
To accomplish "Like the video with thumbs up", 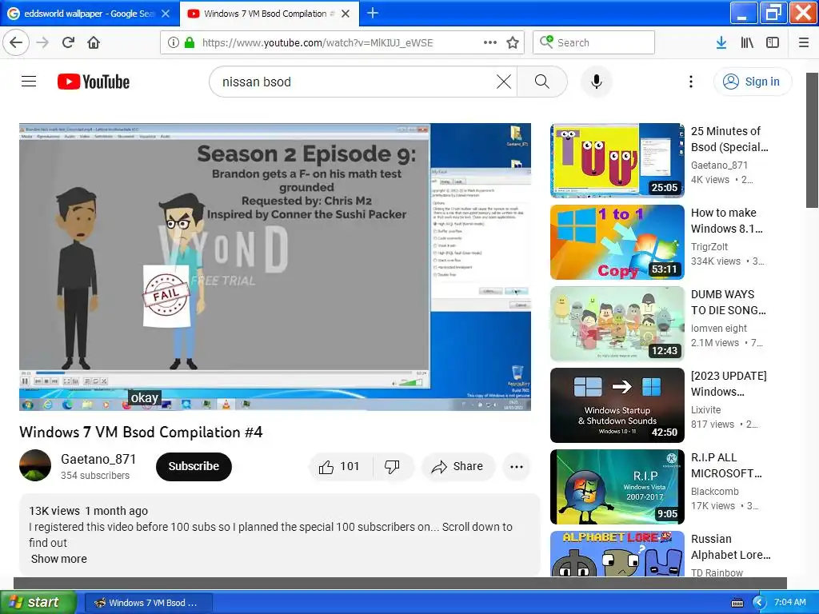I will (x=340, y=466).
